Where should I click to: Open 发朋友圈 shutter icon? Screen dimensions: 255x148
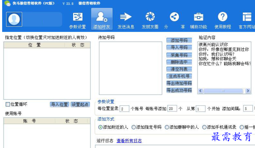pyautogui.click(x=150, y=16)
